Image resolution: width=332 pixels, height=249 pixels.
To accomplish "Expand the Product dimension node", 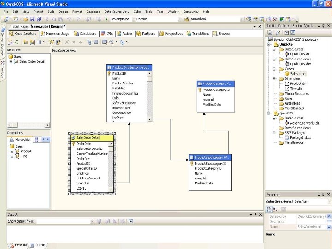I will (x=11, y=151).
